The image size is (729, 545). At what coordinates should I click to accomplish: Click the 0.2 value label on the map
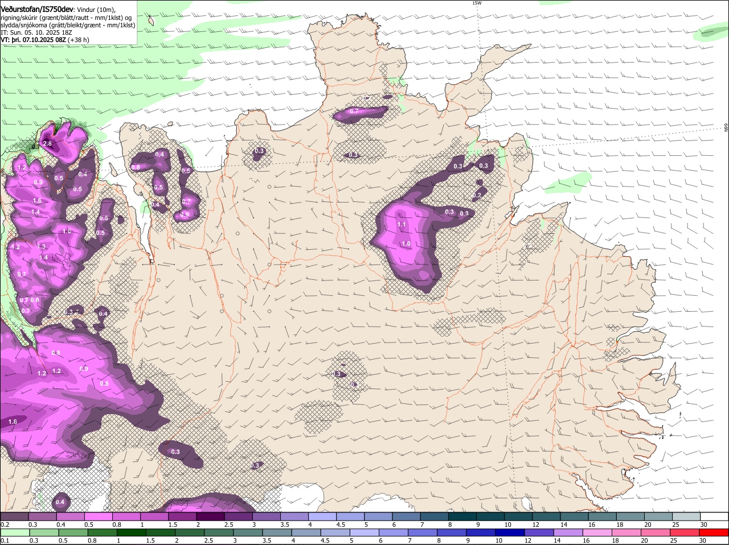coord(477,195)
